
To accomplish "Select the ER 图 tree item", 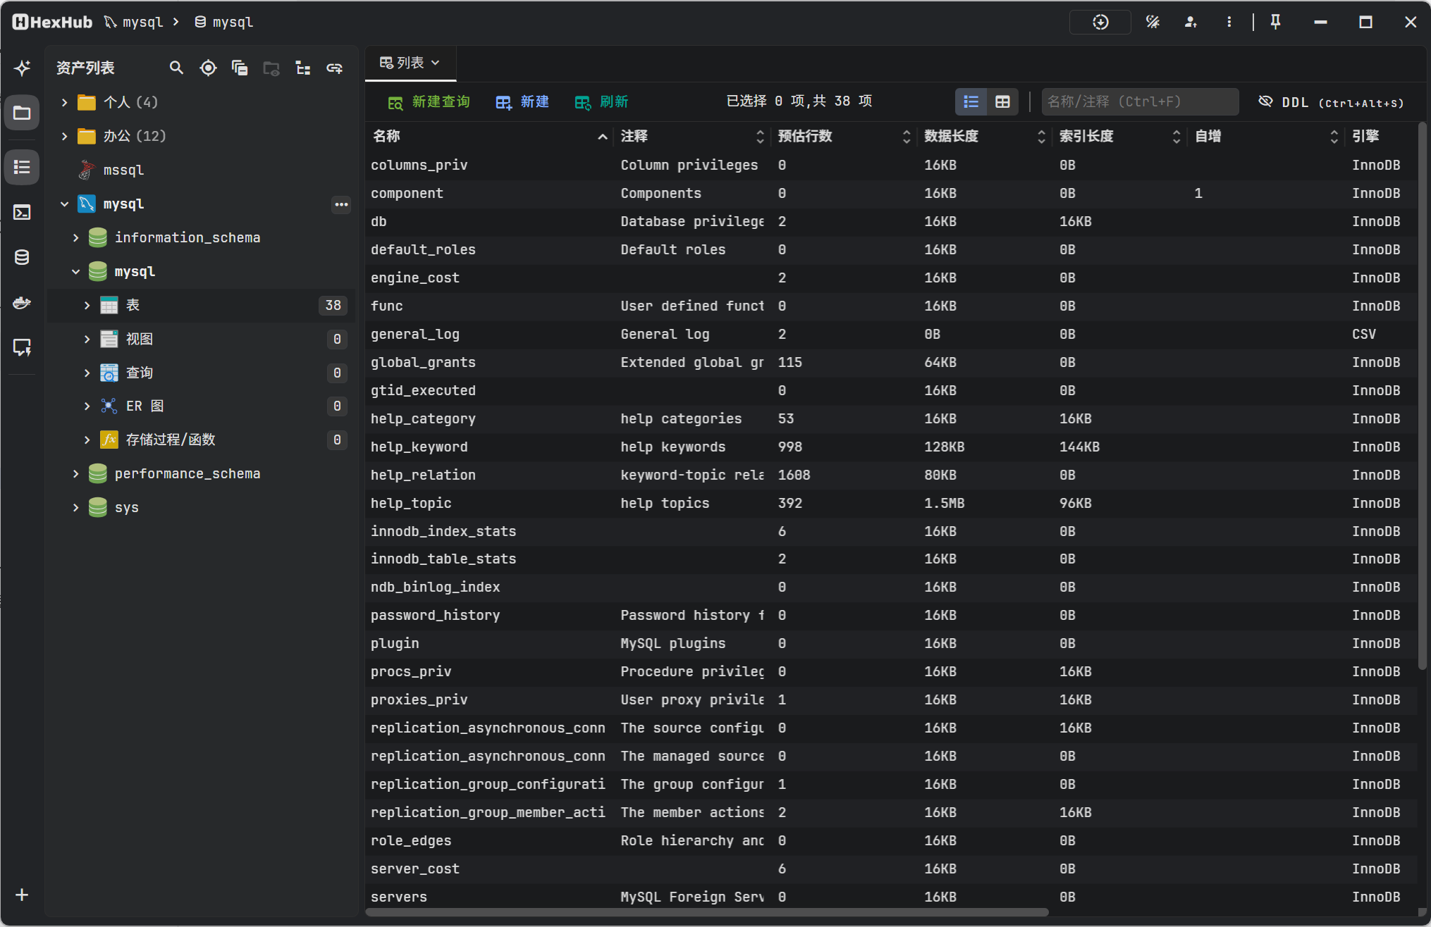I will [200, 406].
